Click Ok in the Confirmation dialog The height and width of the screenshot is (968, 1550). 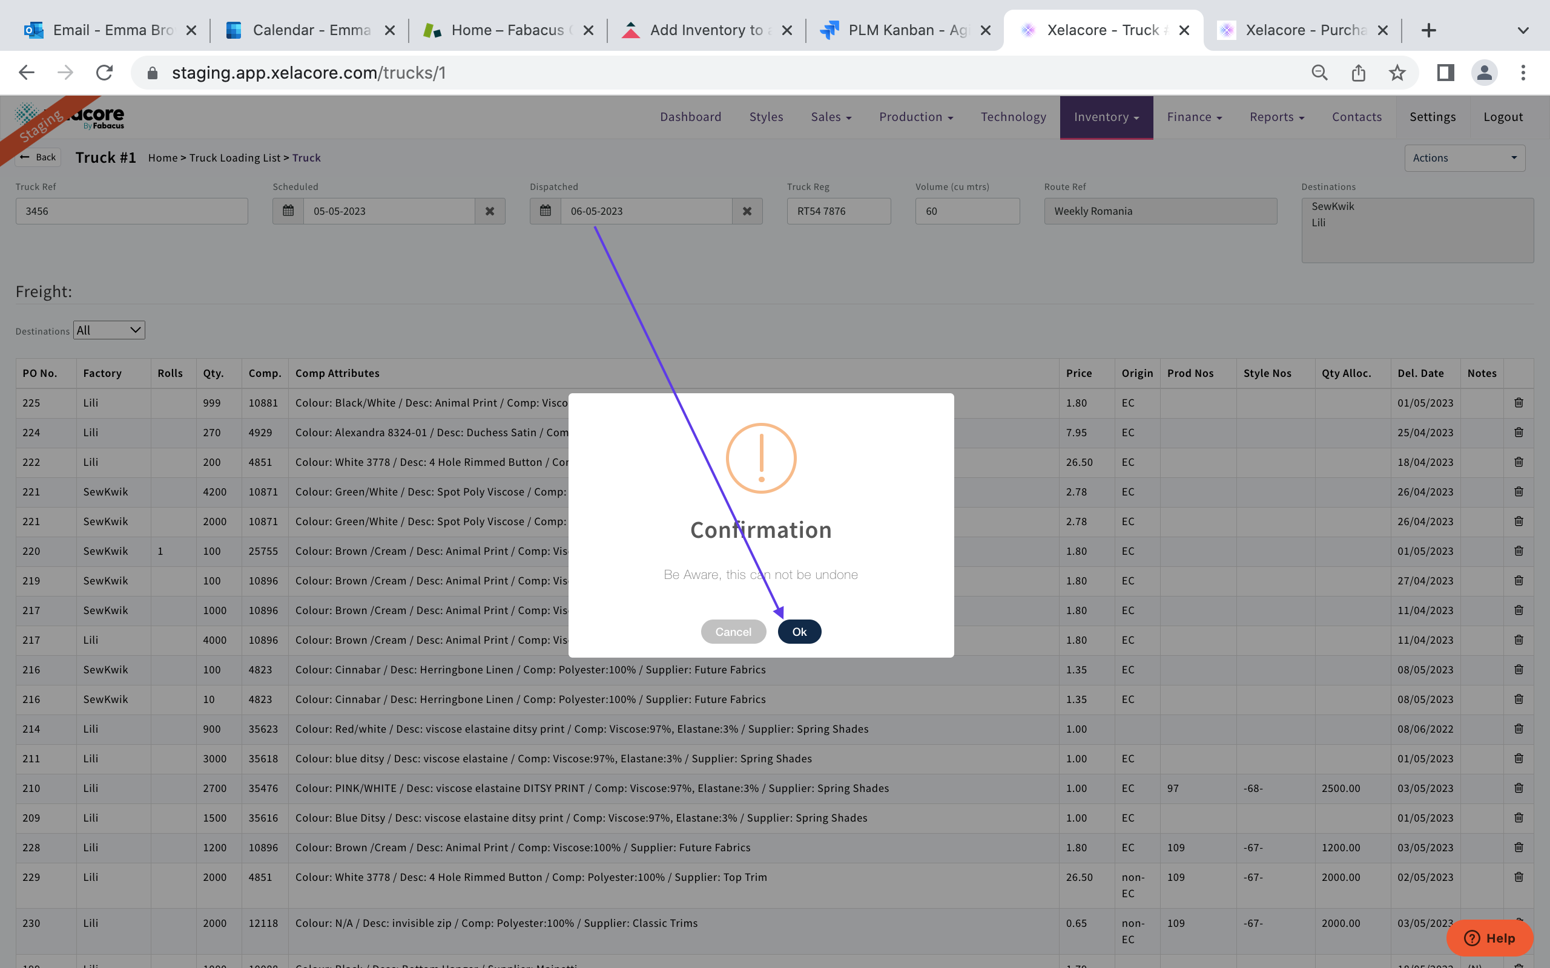point(799,631)
